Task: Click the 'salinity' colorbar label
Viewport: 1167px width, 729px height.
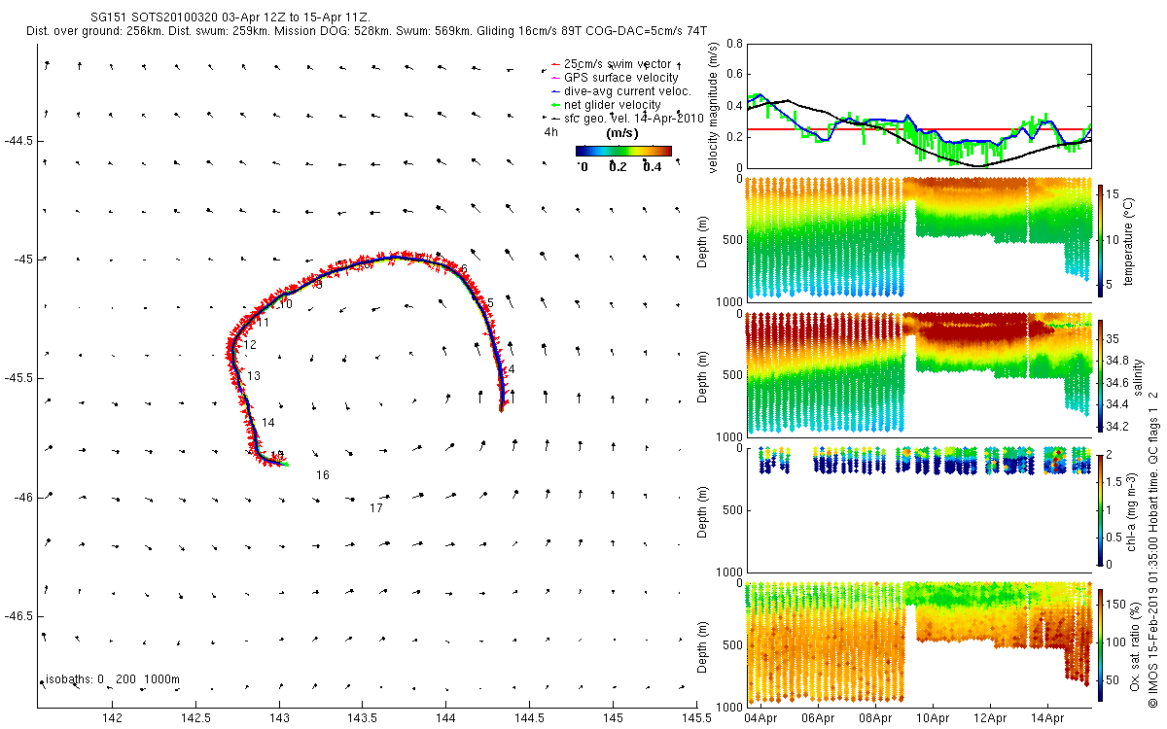Action: (x=1137, y=375)
